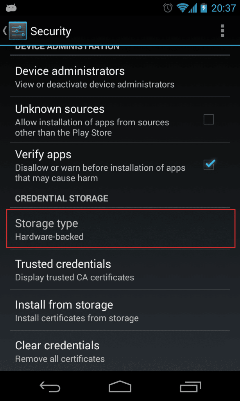Tap the Android notification icon in status bar

pyautogui.click(x=11, y=8)
